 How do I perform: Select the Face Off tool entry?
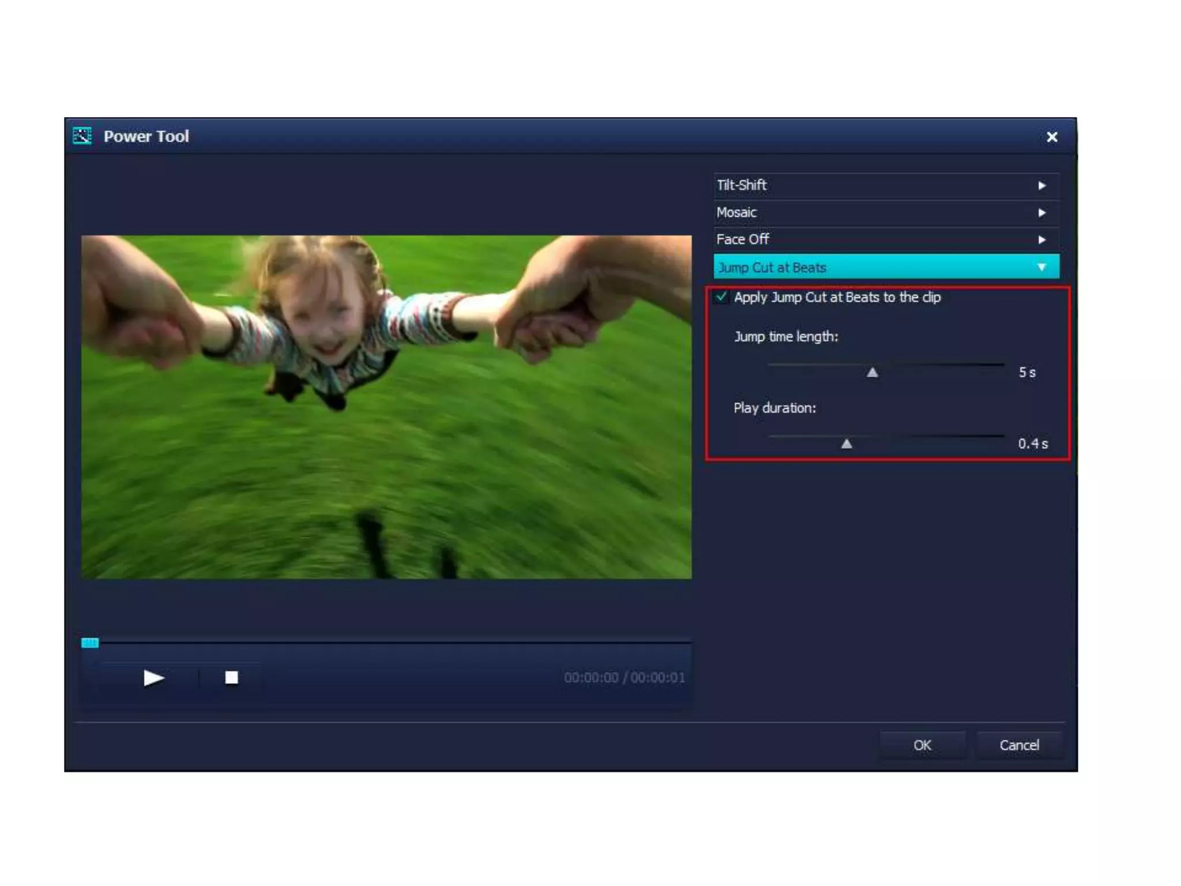pos(743,239)
